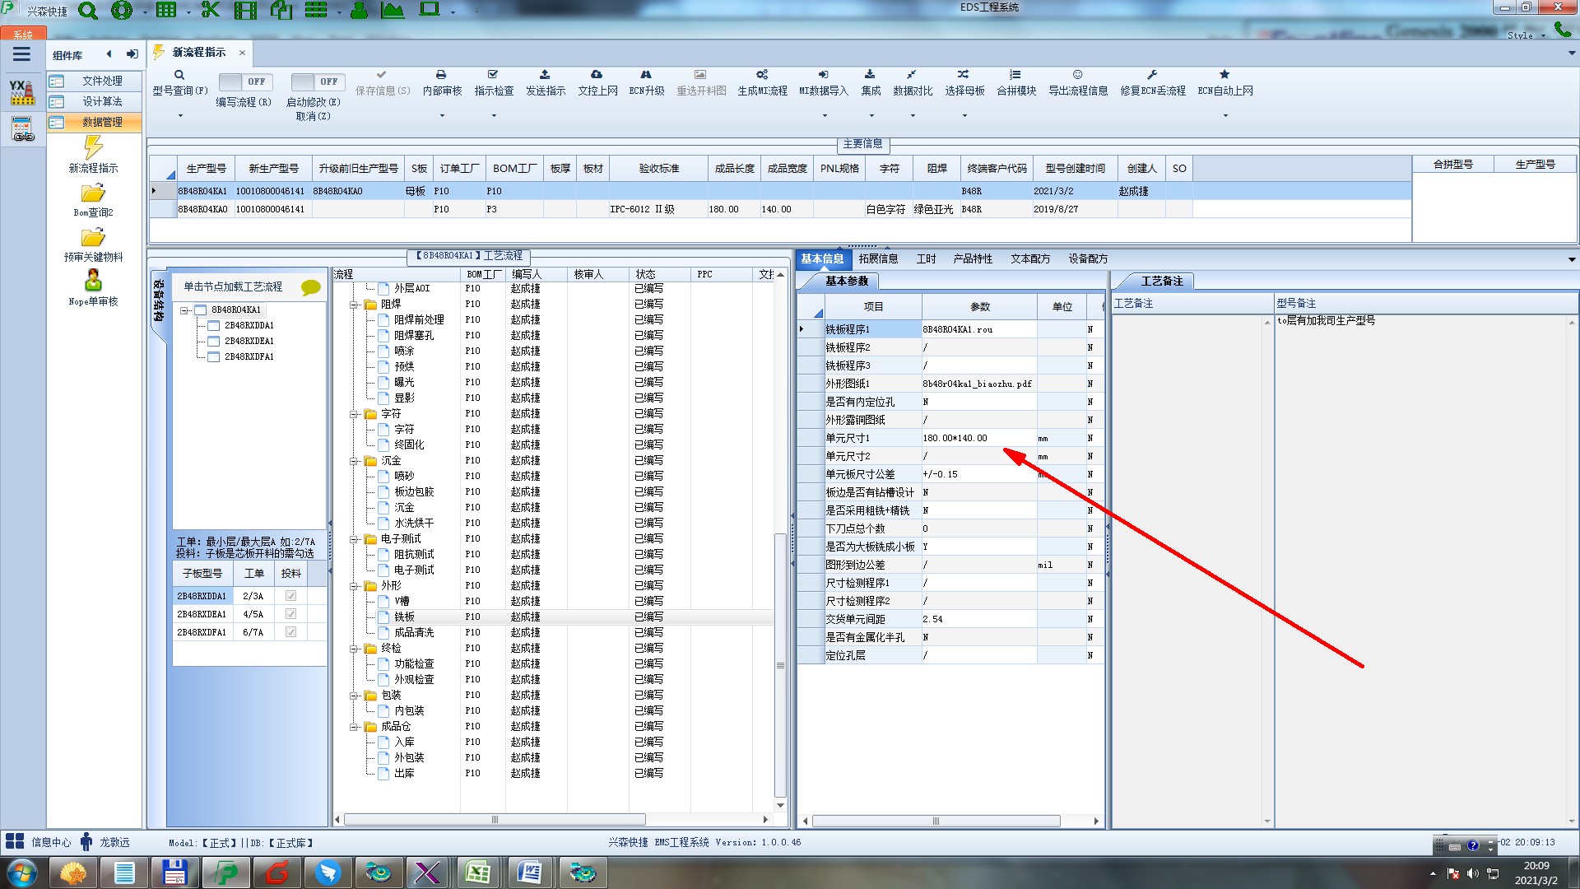
Task: Collapse the 8B48R04KA1 structure tree node
Action: click(185, 310)
